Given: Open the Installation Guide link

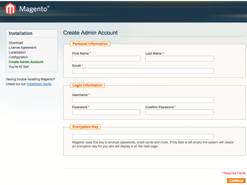Looking at the screenshot, I should pyautogui.click(x=39, y=84).
